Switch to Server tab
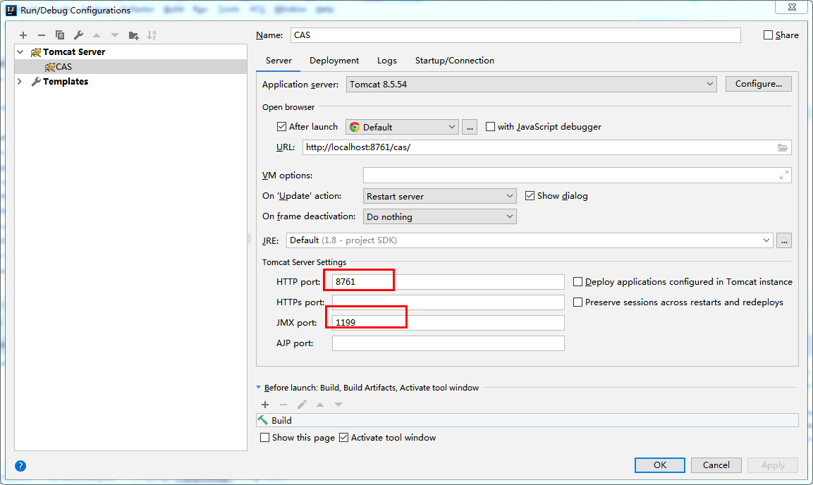This screenshot has height=485, width=813. 279,61
